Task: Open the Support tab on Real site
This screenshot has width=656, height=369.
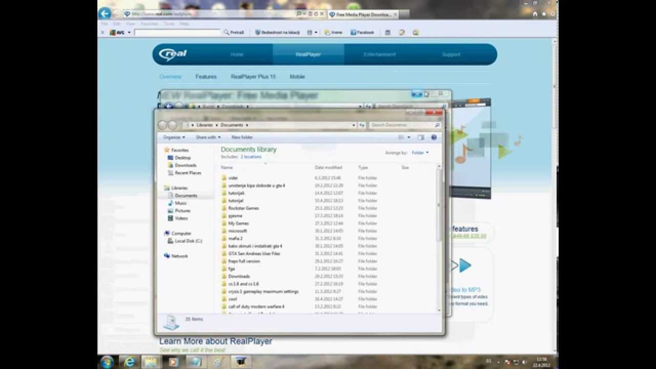Action: coord(451,54)
